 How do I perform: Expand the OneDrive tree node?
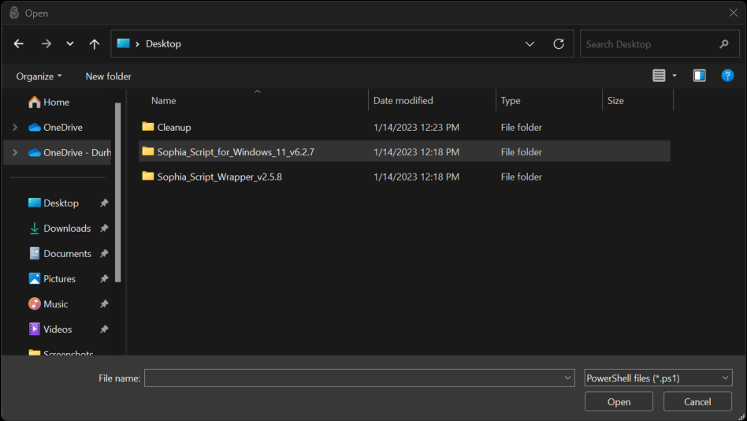[15, 127]
